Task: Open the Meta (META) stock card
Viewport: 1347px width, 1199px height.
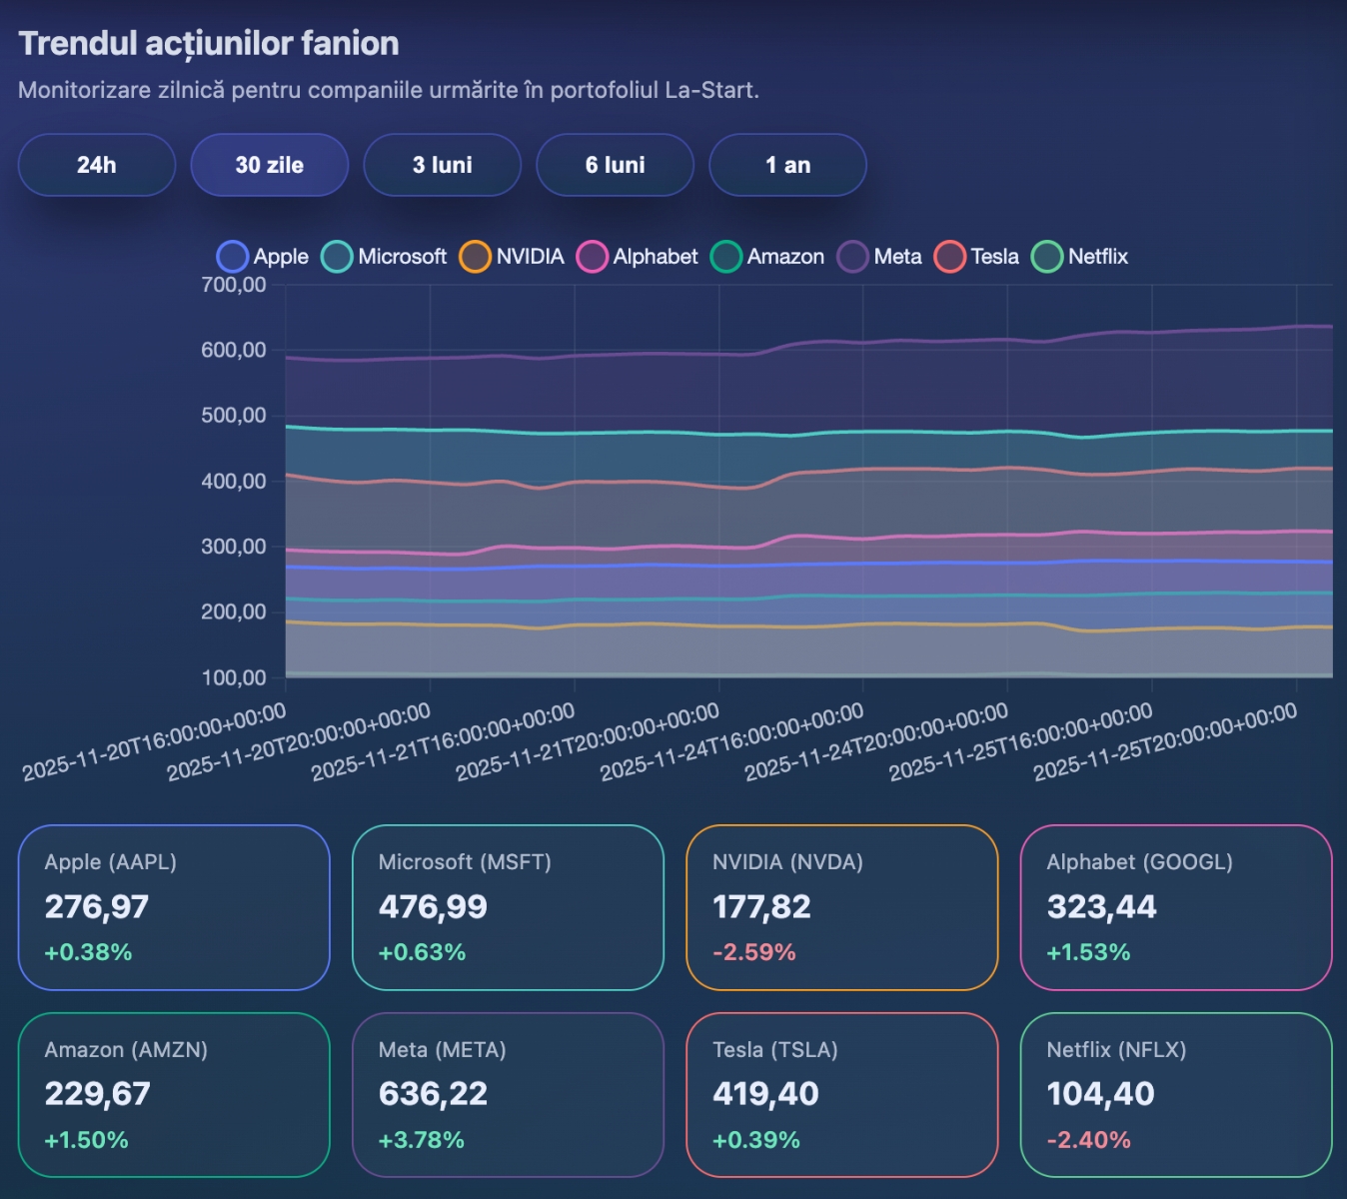Action: (508, 1095)
